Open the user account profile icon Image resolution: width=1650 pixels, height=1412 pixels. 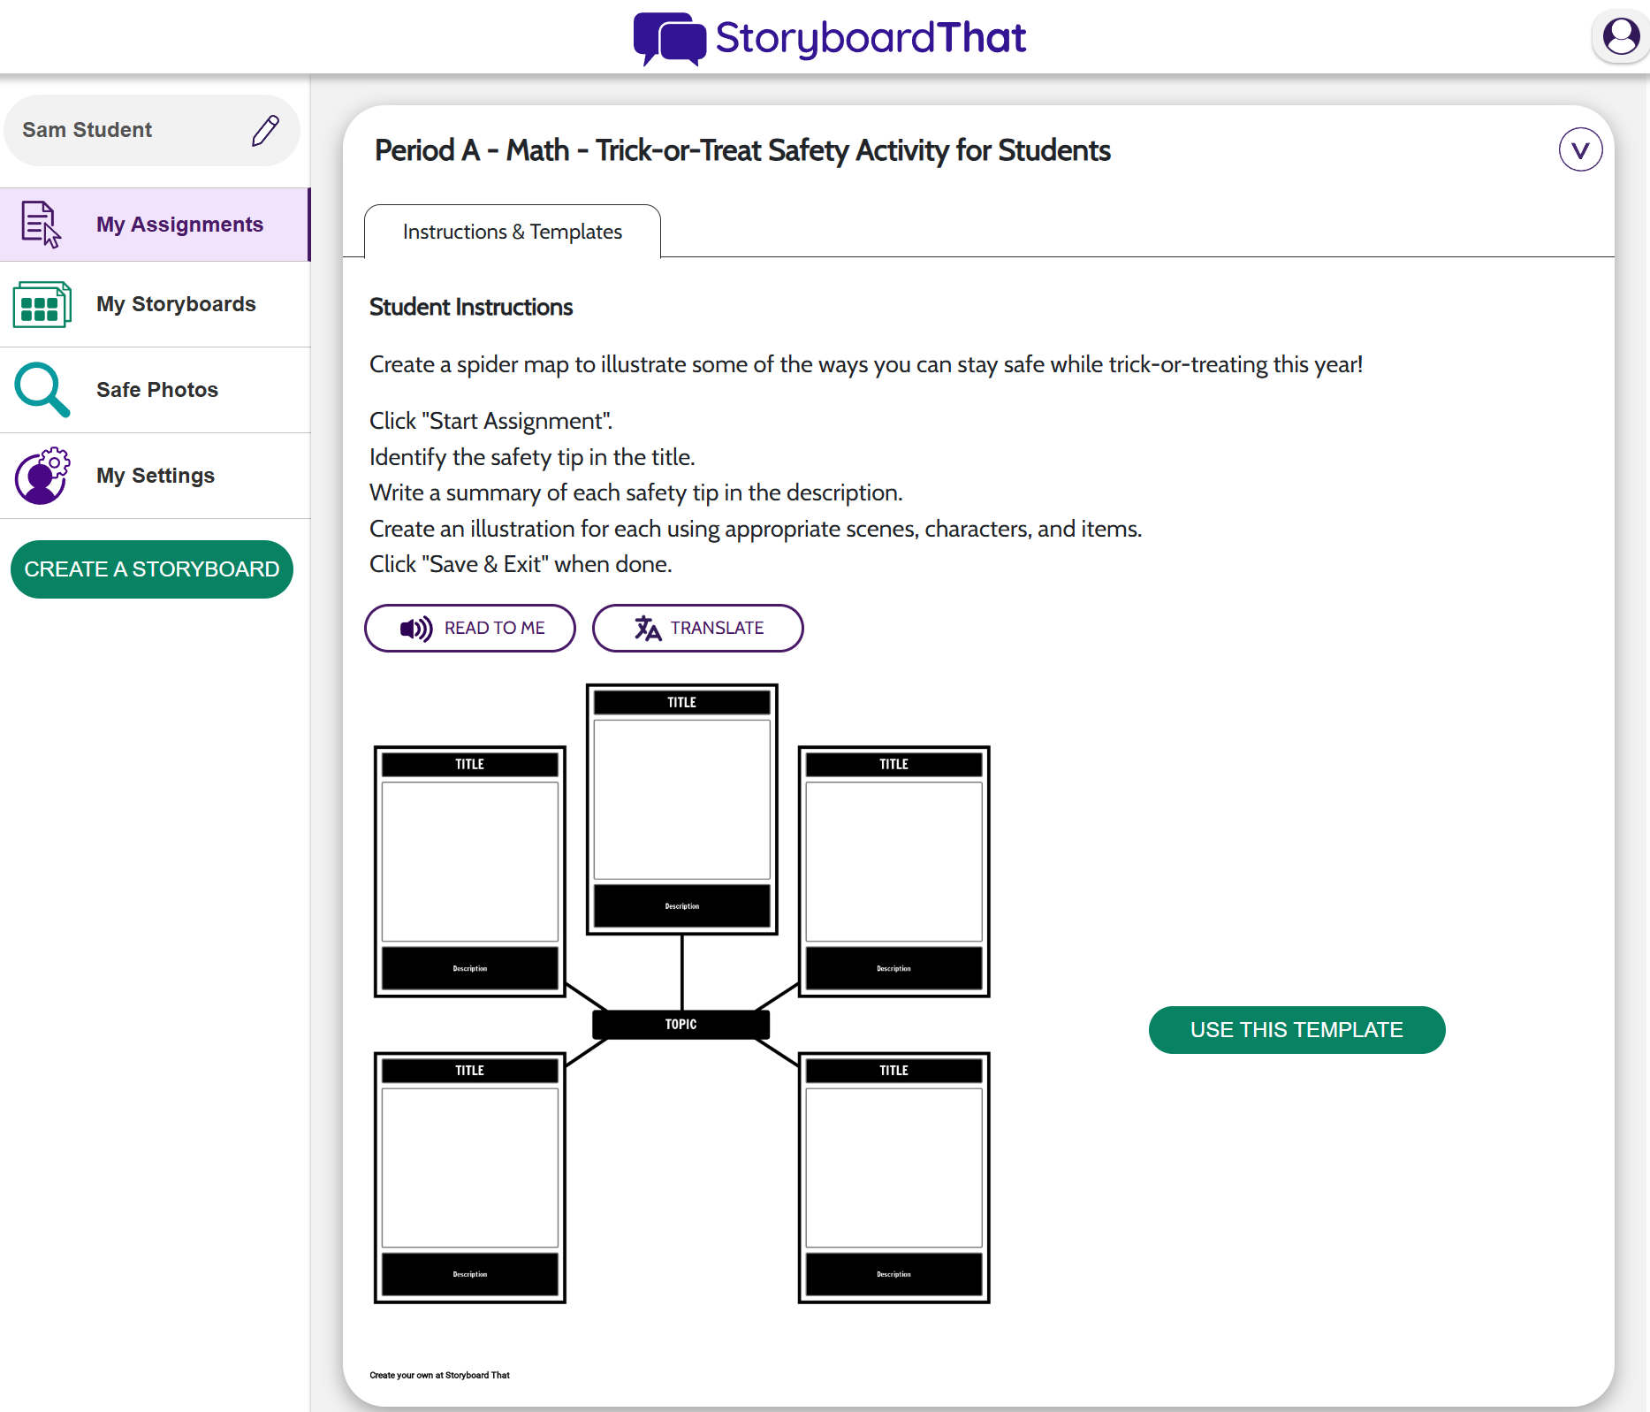coord(1621,37)
